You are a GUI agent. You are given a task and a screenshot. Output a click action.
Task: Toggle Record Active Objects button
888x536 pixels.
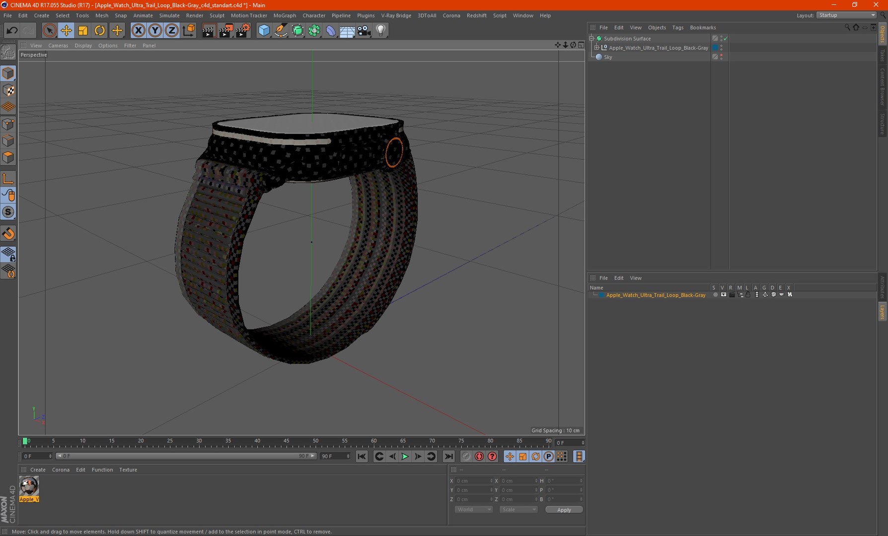(466, 457)
